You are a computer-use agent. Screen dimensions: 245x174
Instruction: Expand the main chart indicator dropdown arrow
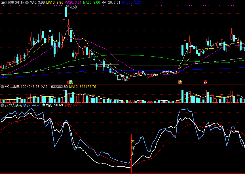click(27, 3)
